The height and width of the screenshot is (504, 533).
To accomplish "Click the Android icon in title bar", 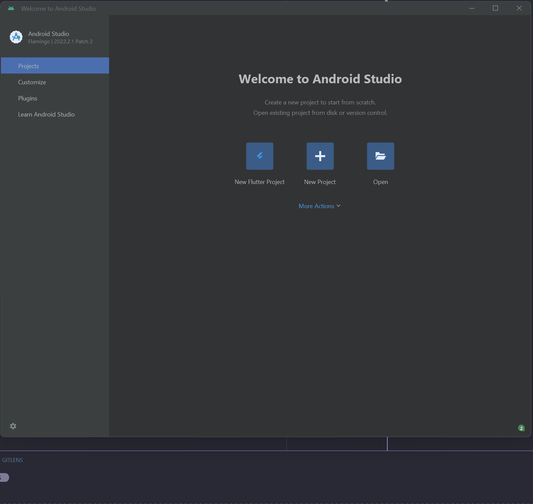I will [11, 8].
